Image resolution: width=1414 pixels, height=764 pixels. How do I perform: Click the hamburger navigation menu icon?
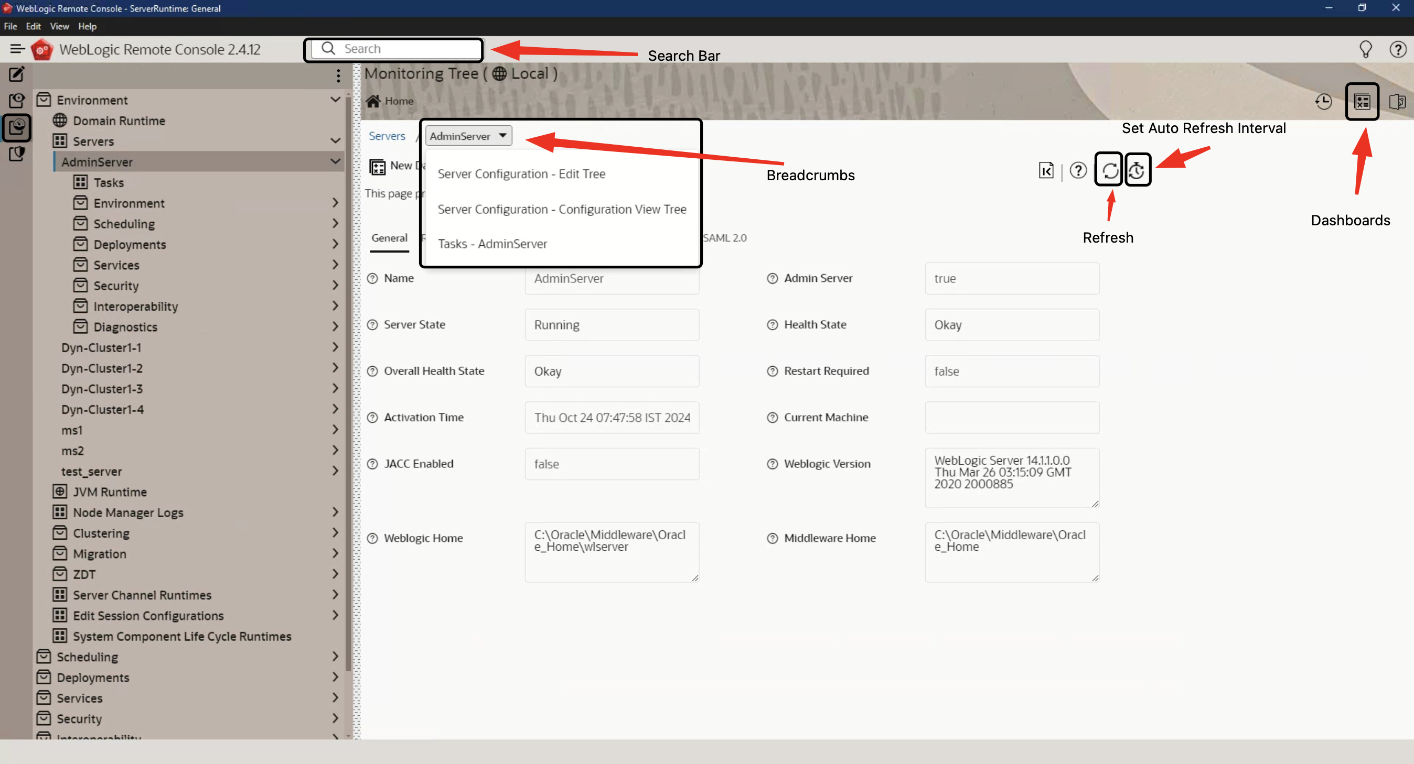(17, 49)
